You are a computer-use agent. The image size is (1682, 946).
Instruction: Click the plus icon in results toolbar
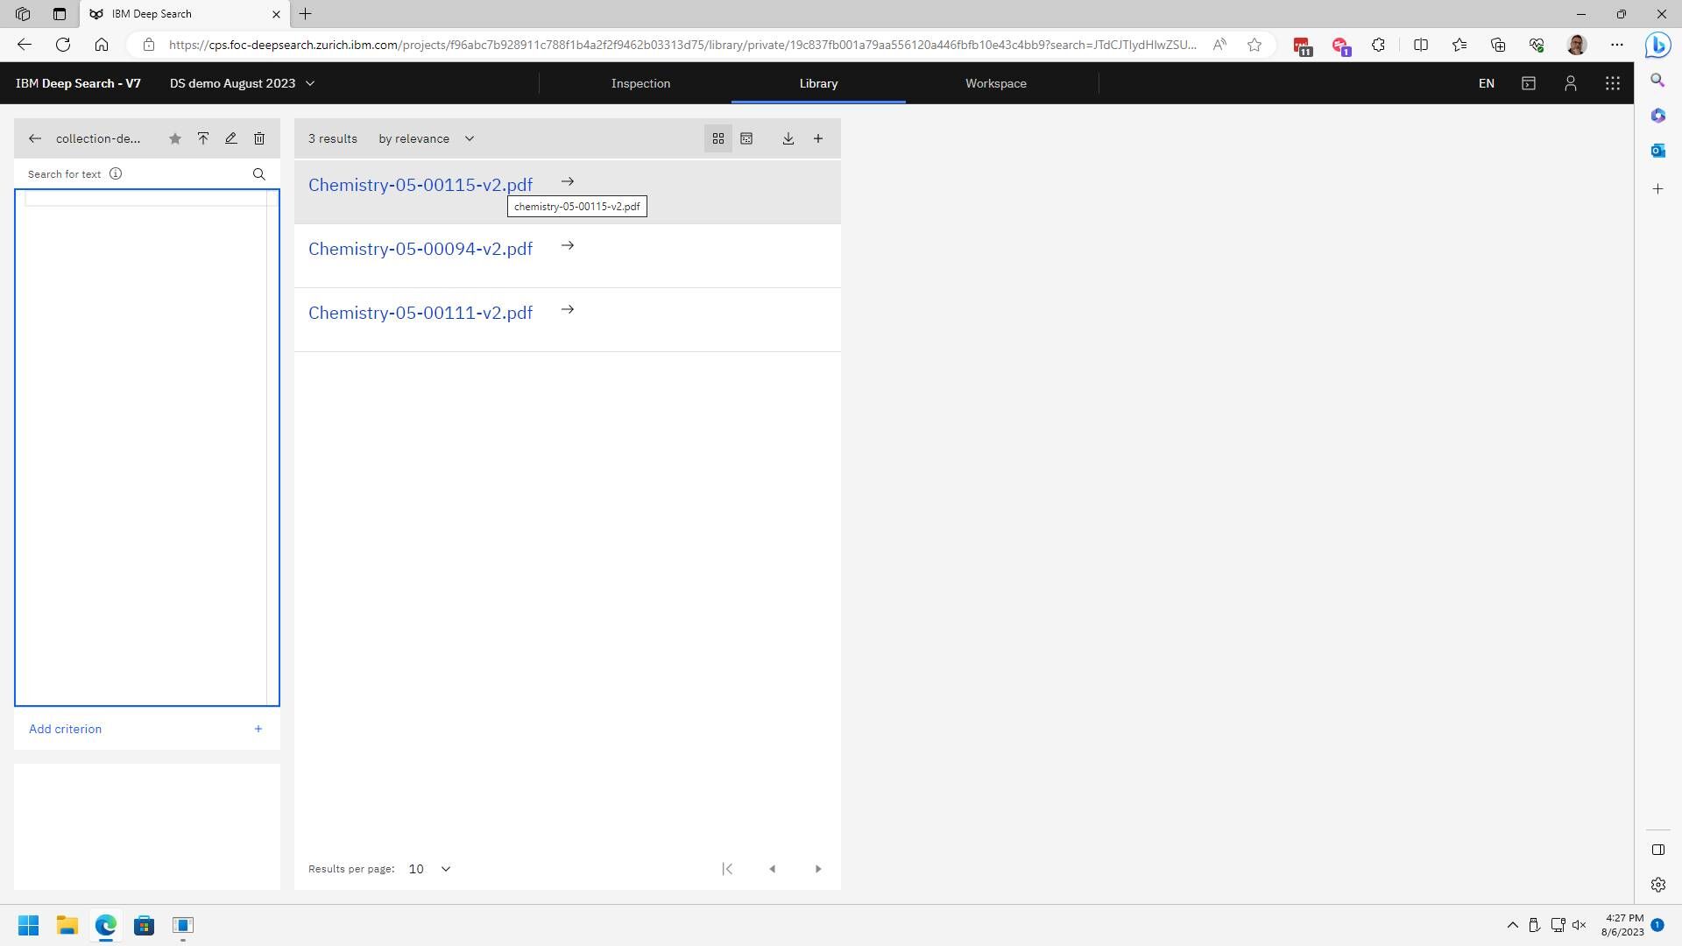point(818,138)
